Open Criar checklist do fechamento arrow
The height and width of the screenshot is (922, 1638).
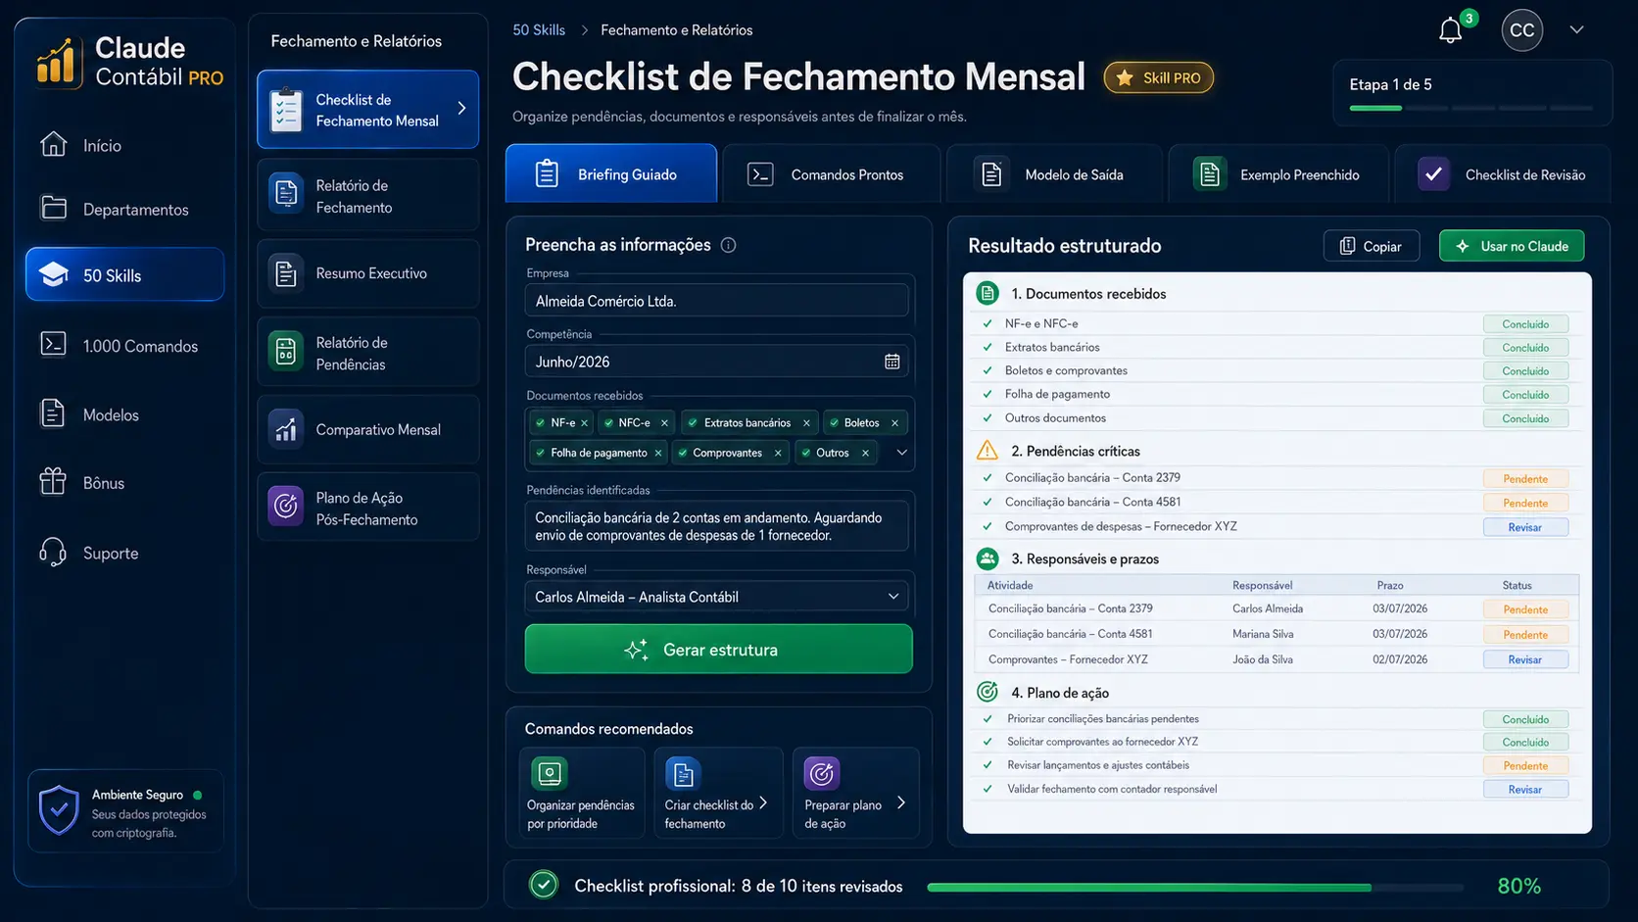click(763, 802)
